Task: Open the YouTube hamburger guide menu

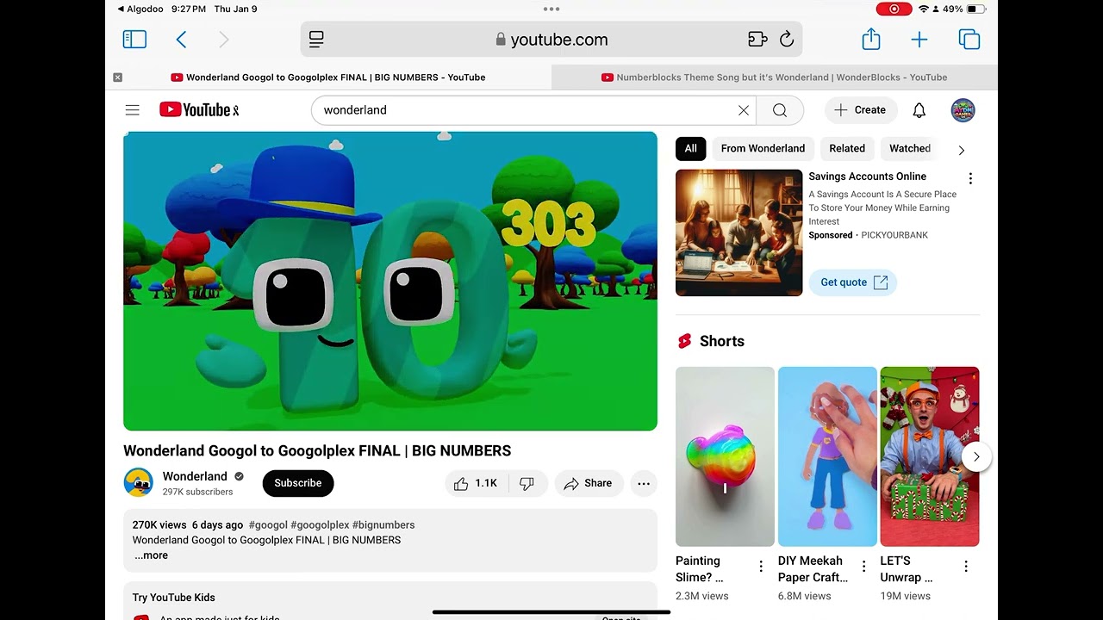Action: (132, 110)
